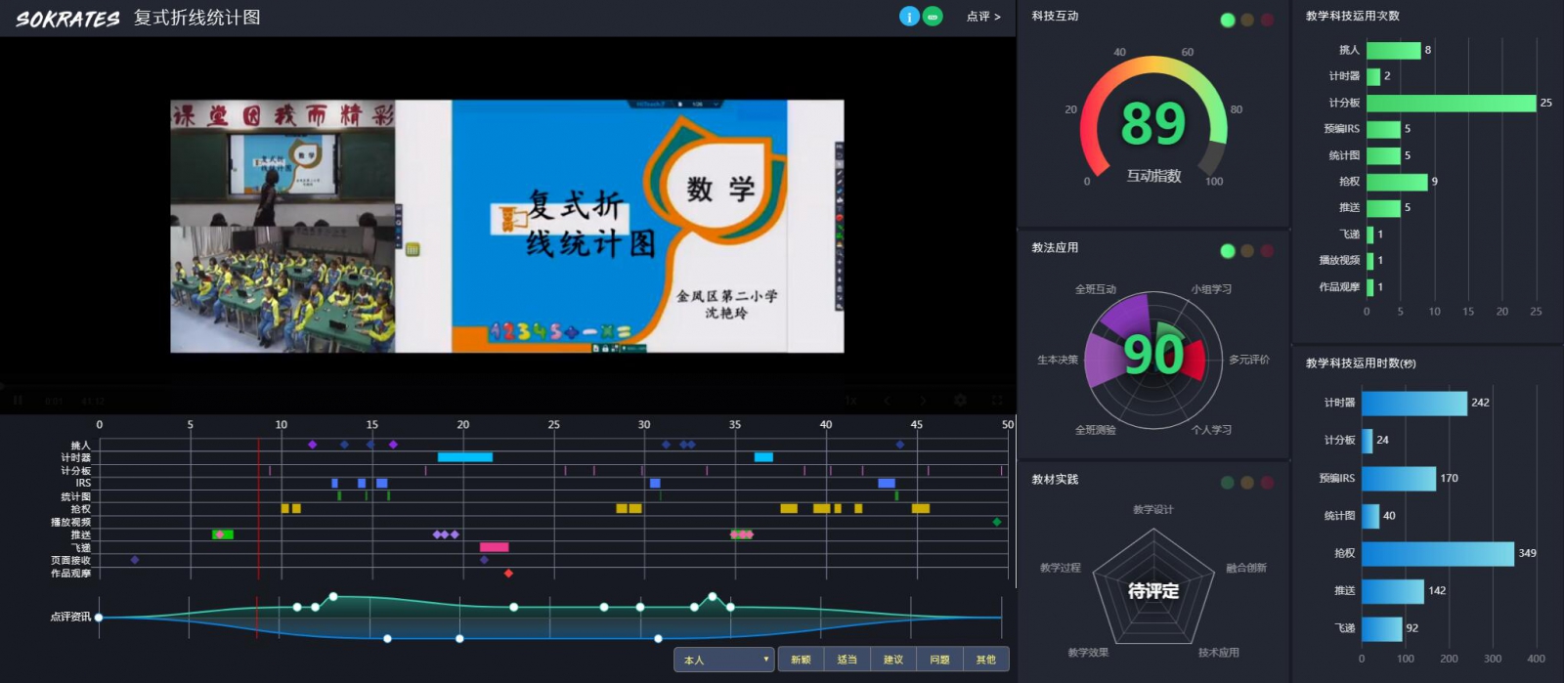Image resolution: width=1564 pixels, height=683 pixels.
Task: Select the 建议 comment tab
Action: [x=893, y=660]
